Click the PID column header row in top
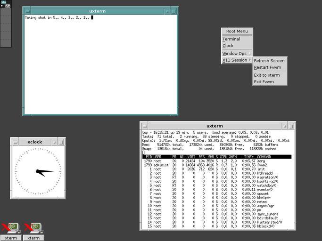The width and height of the screenshot is (322, 241). (x=217, y=157)
